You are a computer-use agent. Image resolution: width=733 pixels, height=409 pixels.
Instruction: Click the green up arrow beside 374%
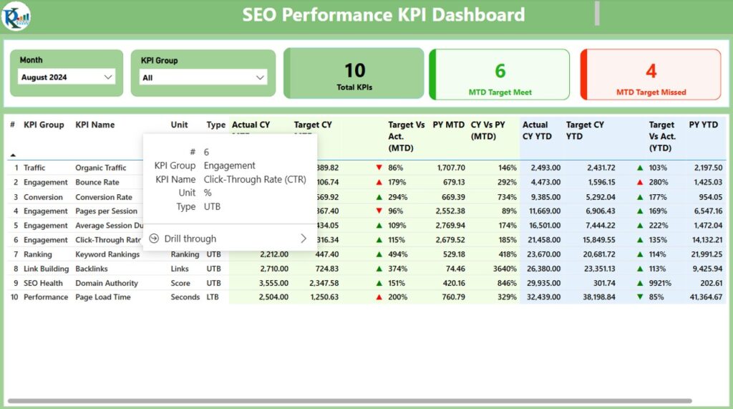pyautogui.click(x=379, y=269)
